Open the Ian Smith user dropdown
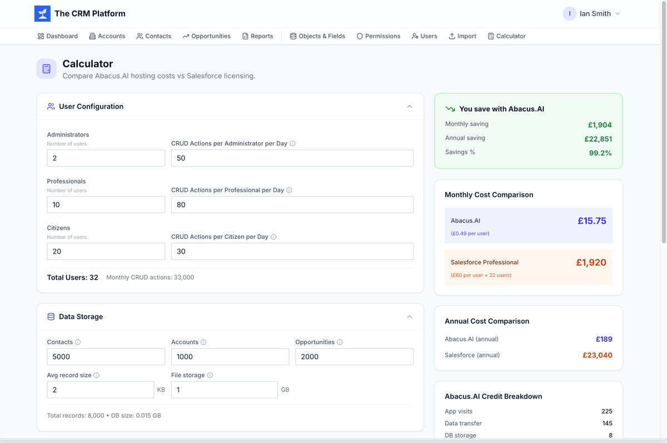 pyautogui.click(x=591, y=14)
